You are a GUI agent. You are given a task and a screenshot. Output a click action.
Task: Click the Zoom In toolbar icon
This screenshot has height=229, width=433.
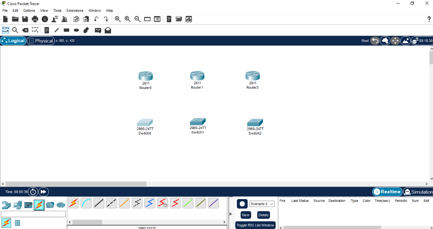coord(117,19)
